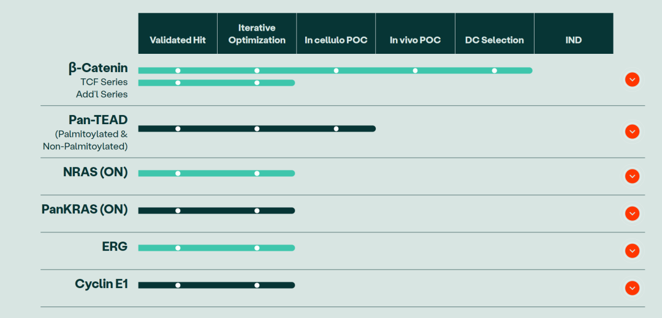Image resolution: width=662 pixels, height=318 pixels.
Task: Click the β-Catenin Add'l Series short progress bar
Action: [x=216, y=83]
